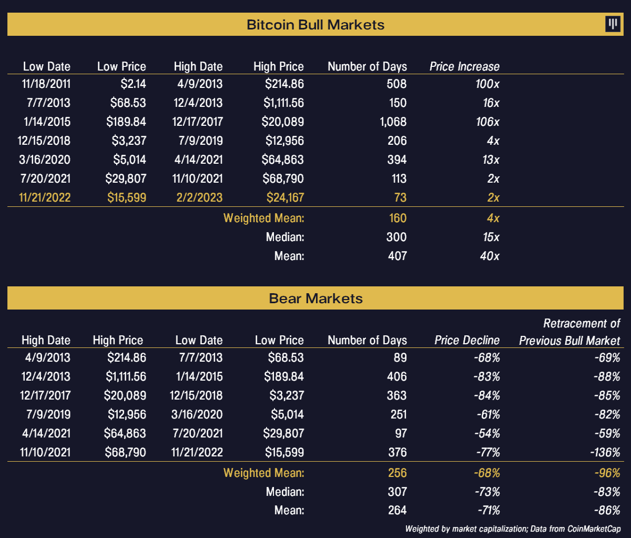Click the bull market Weighted Mean label

(x=264, y=218)
